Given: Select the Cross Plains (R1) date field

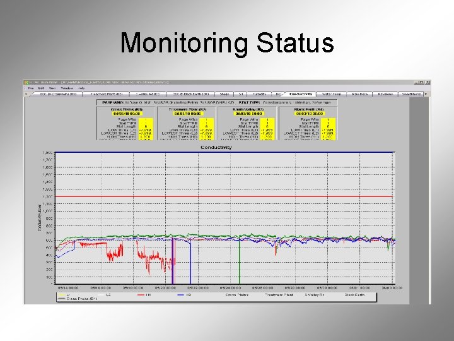Looking at the screenshot, I should [x=127, y=114].
